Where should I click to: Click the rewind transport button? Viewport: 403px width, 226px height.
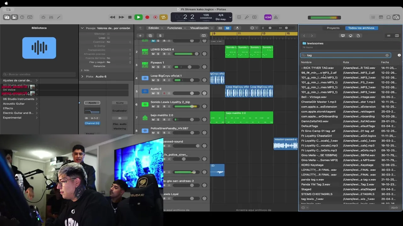[x=112, y=17]
